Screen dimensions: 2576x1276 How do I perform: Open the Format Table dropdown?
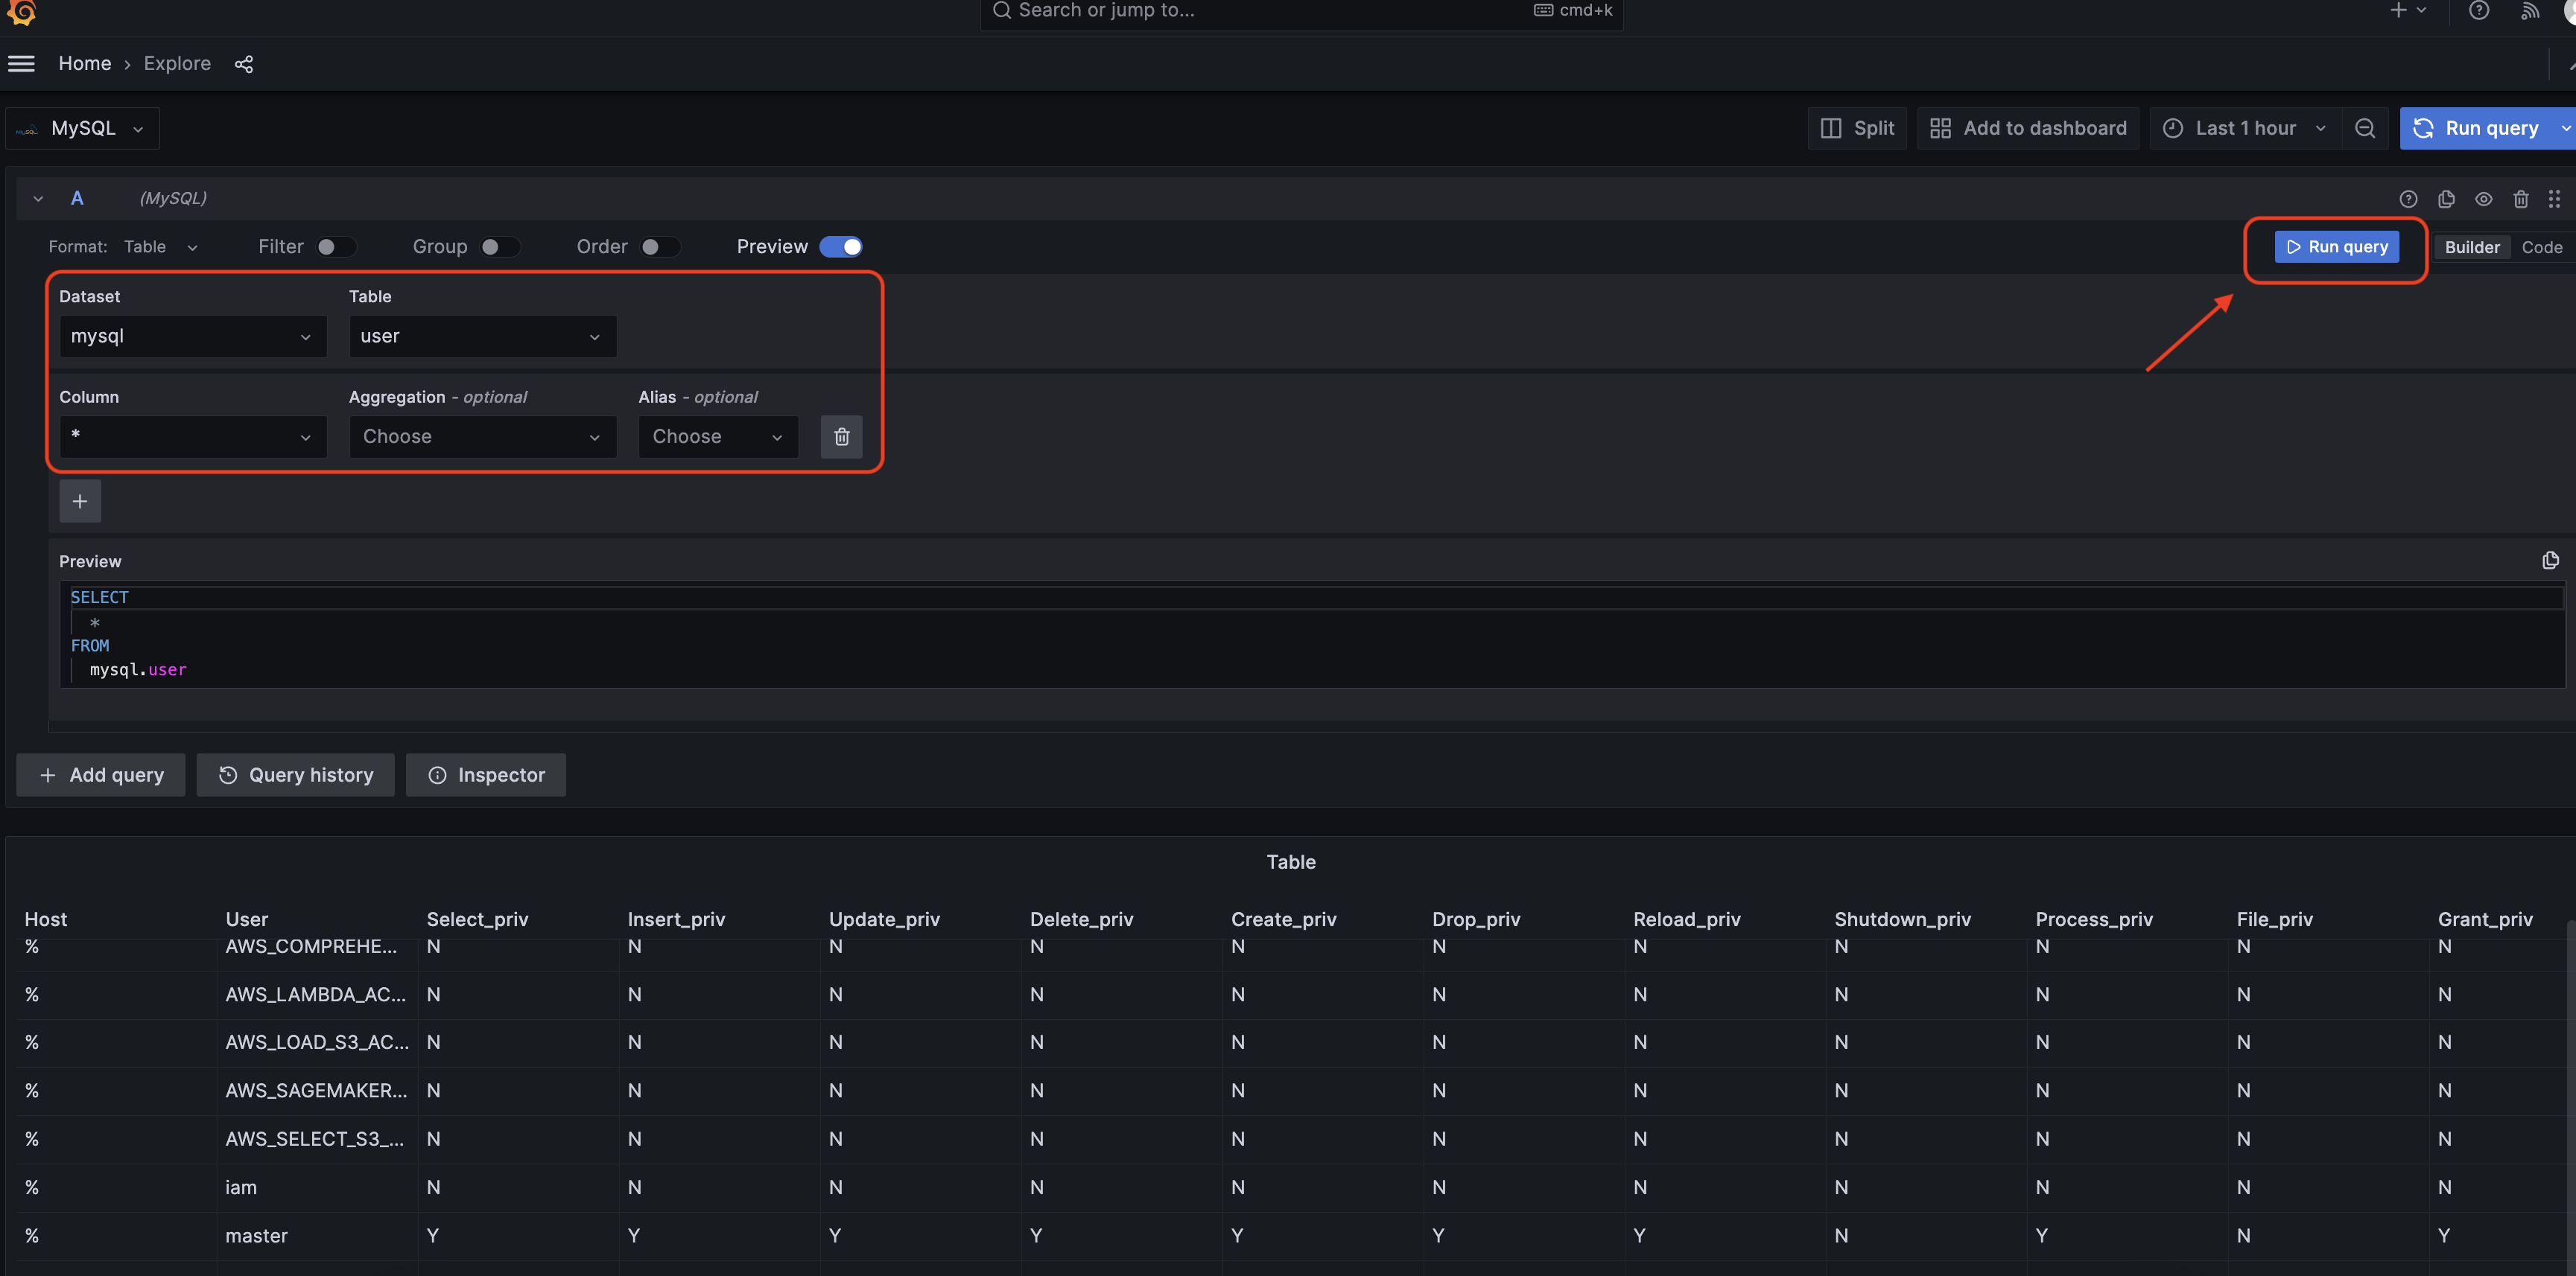pyautogui.click(x=161, y=247)
